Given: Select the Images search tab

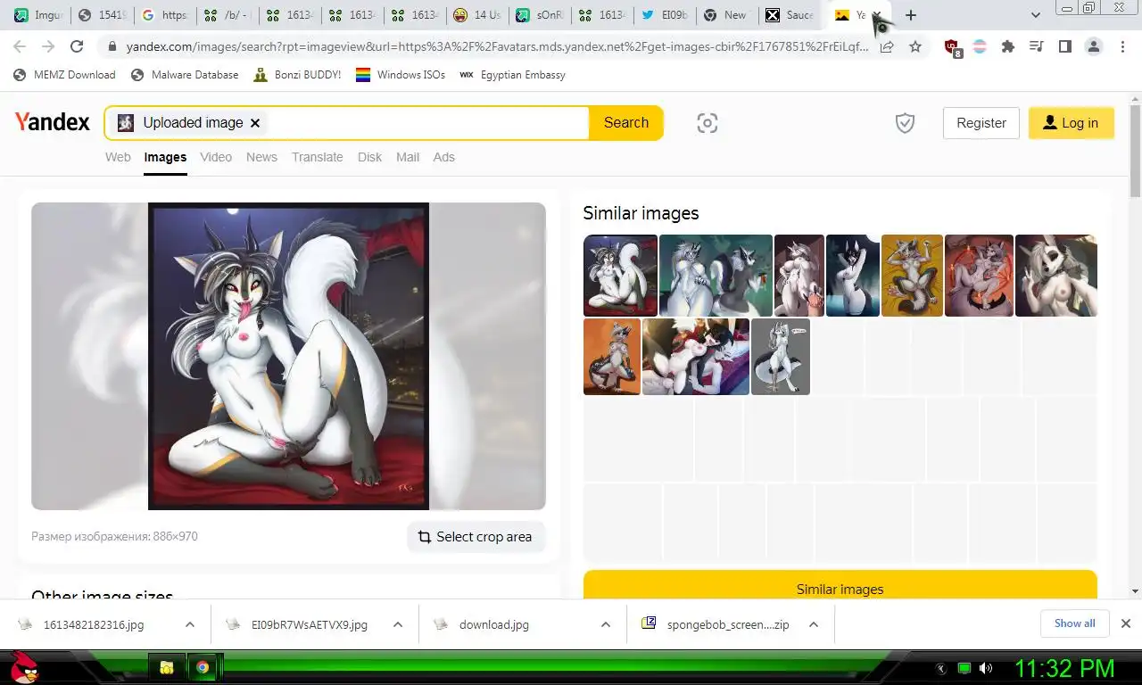Looking at the screenshot, I should point(165,157).
